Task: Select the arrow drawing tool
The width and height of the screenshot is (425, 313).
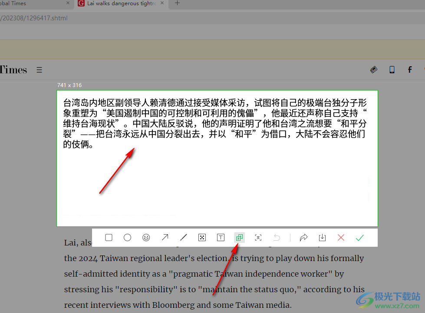Action: pyautogui.click(x=165, y=237)
